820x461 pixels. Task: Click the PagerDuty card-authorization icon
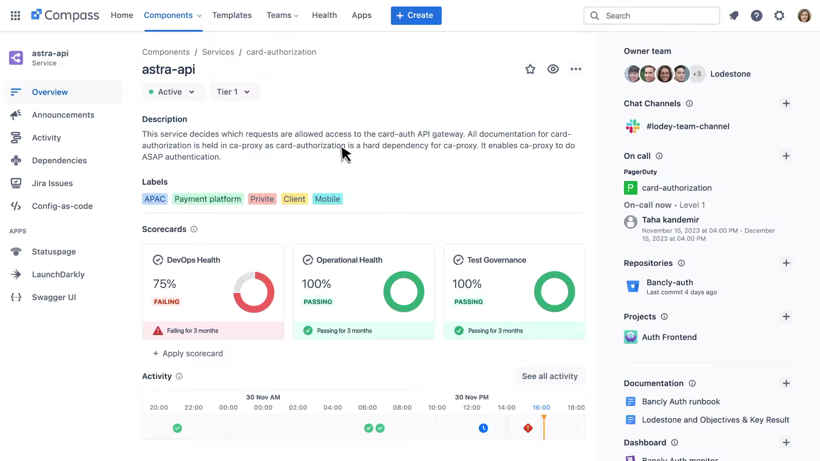(x=630, y=188)
